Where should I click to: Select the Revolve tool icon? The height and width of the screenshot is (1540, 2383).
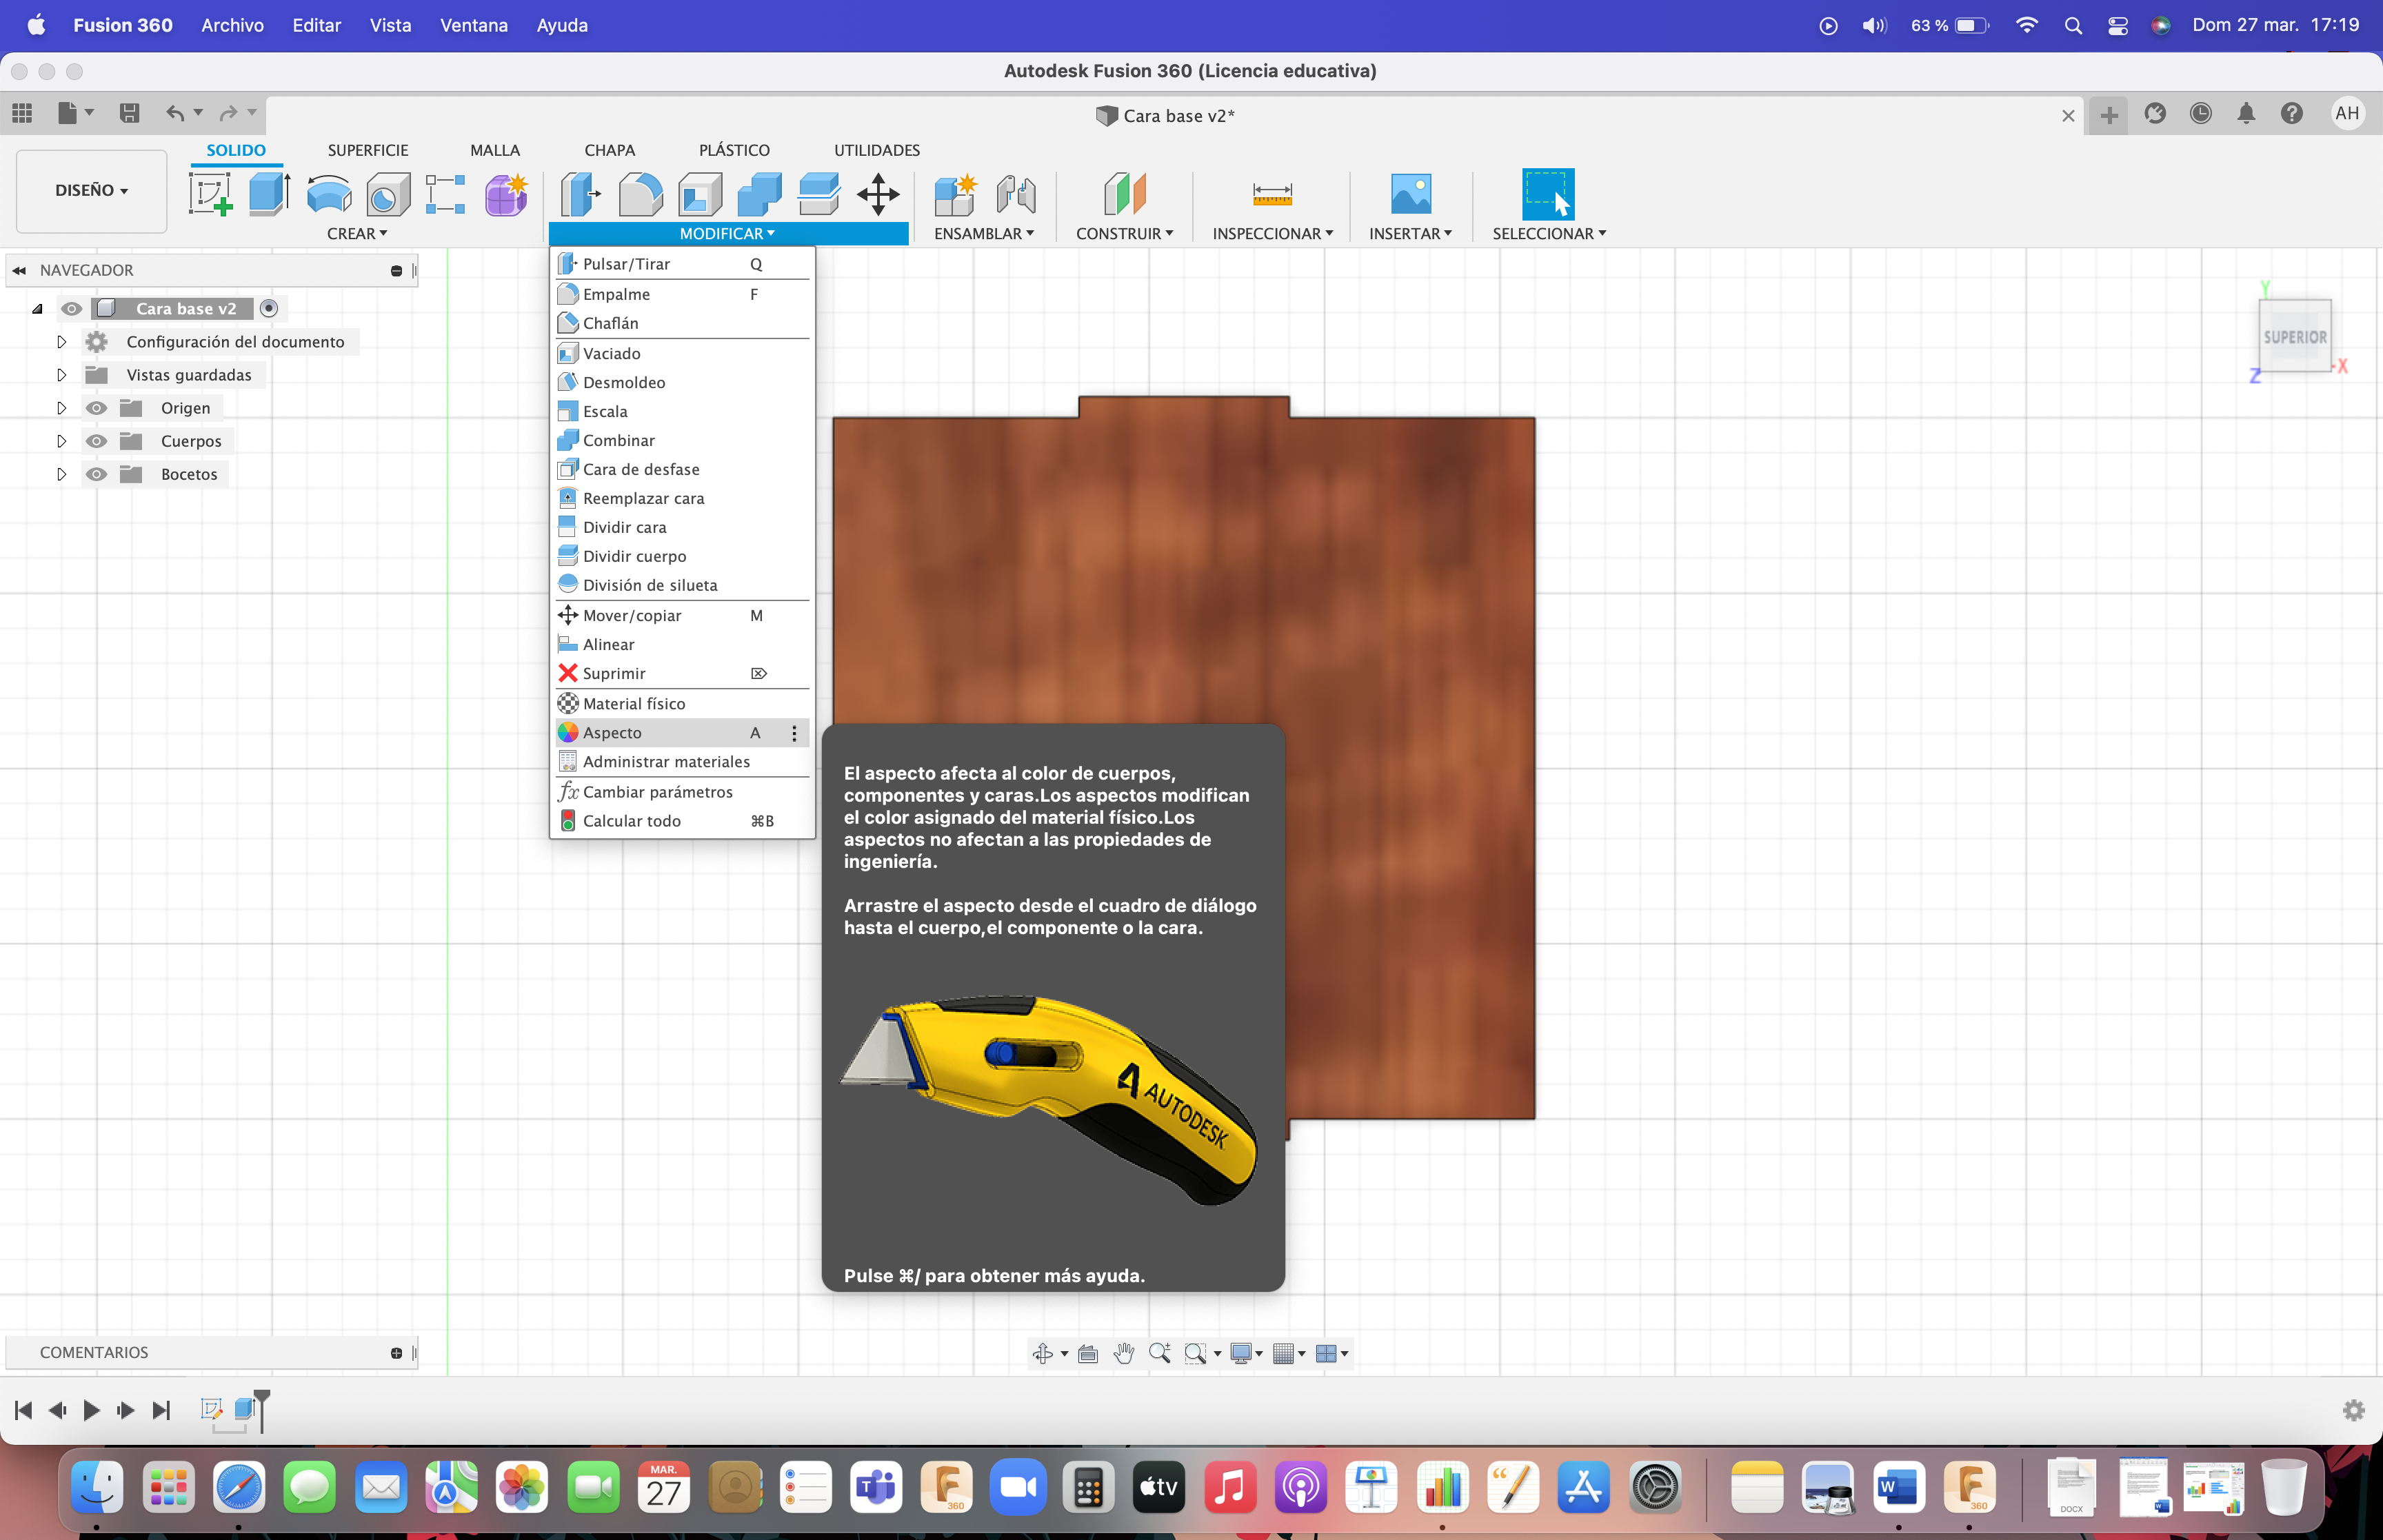click(x=329, y=194)
